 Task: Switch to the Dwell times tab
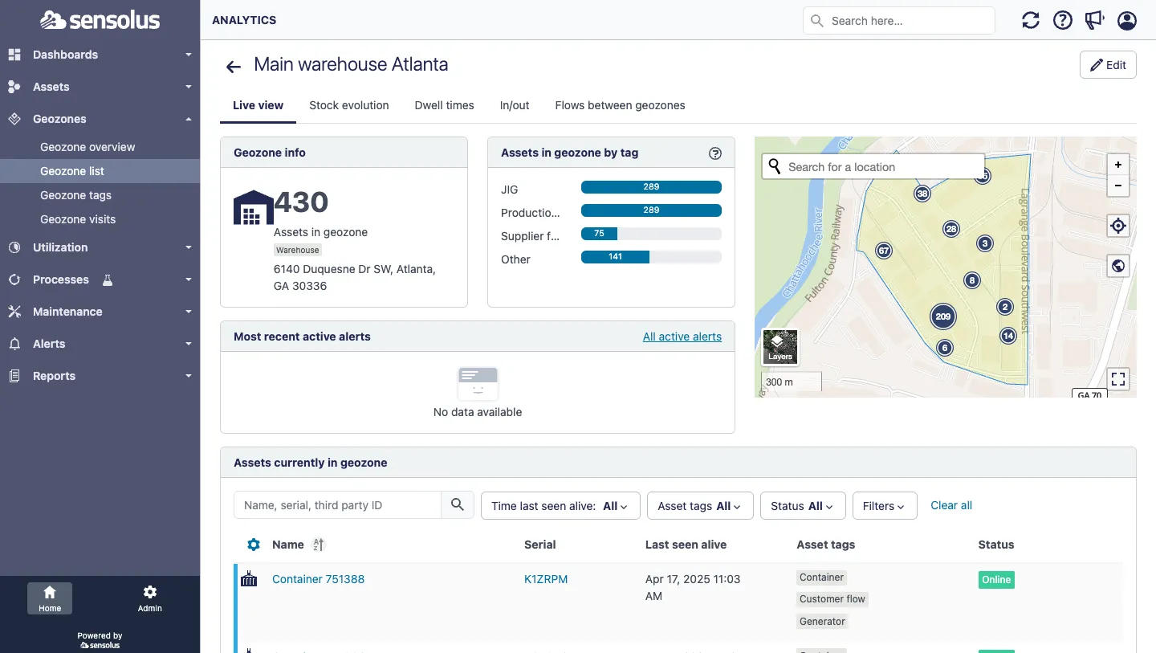pyautogui.click(x=444, y=105)
